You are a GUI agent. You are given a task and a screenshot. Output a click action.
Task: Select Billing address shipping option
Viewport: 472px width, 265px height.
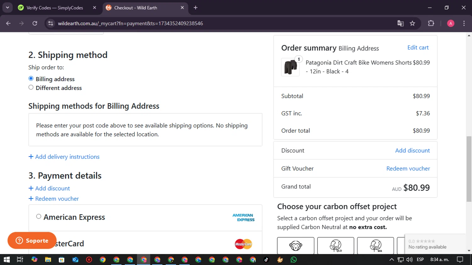[31, 78]
